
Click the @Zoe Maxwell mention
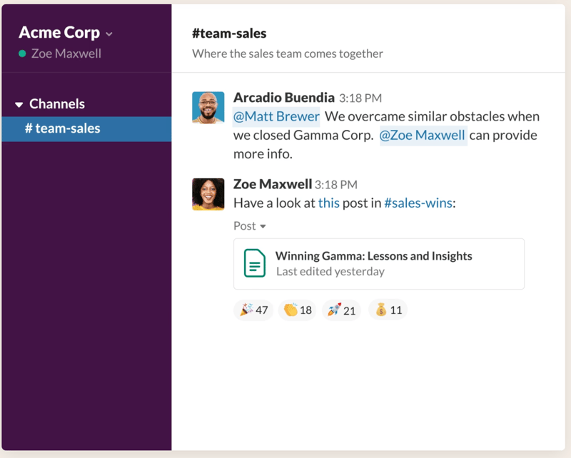(422, 136)
